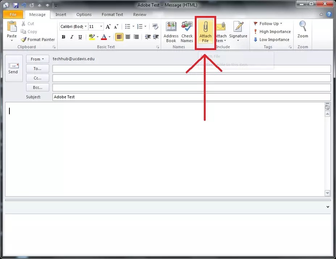Run Check Names on recipients
The width and height of the screenshot is (336, 259).
[x=187, y=32]
